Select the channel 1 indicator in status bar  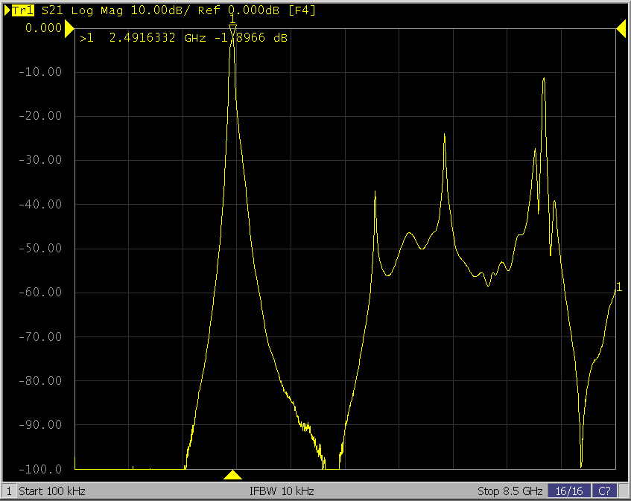pyautogui.click(x=9, y=491)
